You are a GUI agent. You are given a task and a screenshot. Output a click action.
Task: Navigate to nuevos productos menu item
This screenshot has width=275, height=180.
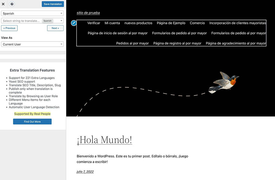coord(138,23)
